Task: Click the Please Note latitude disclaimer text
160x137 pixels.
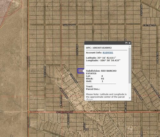Action: (106, 97)
